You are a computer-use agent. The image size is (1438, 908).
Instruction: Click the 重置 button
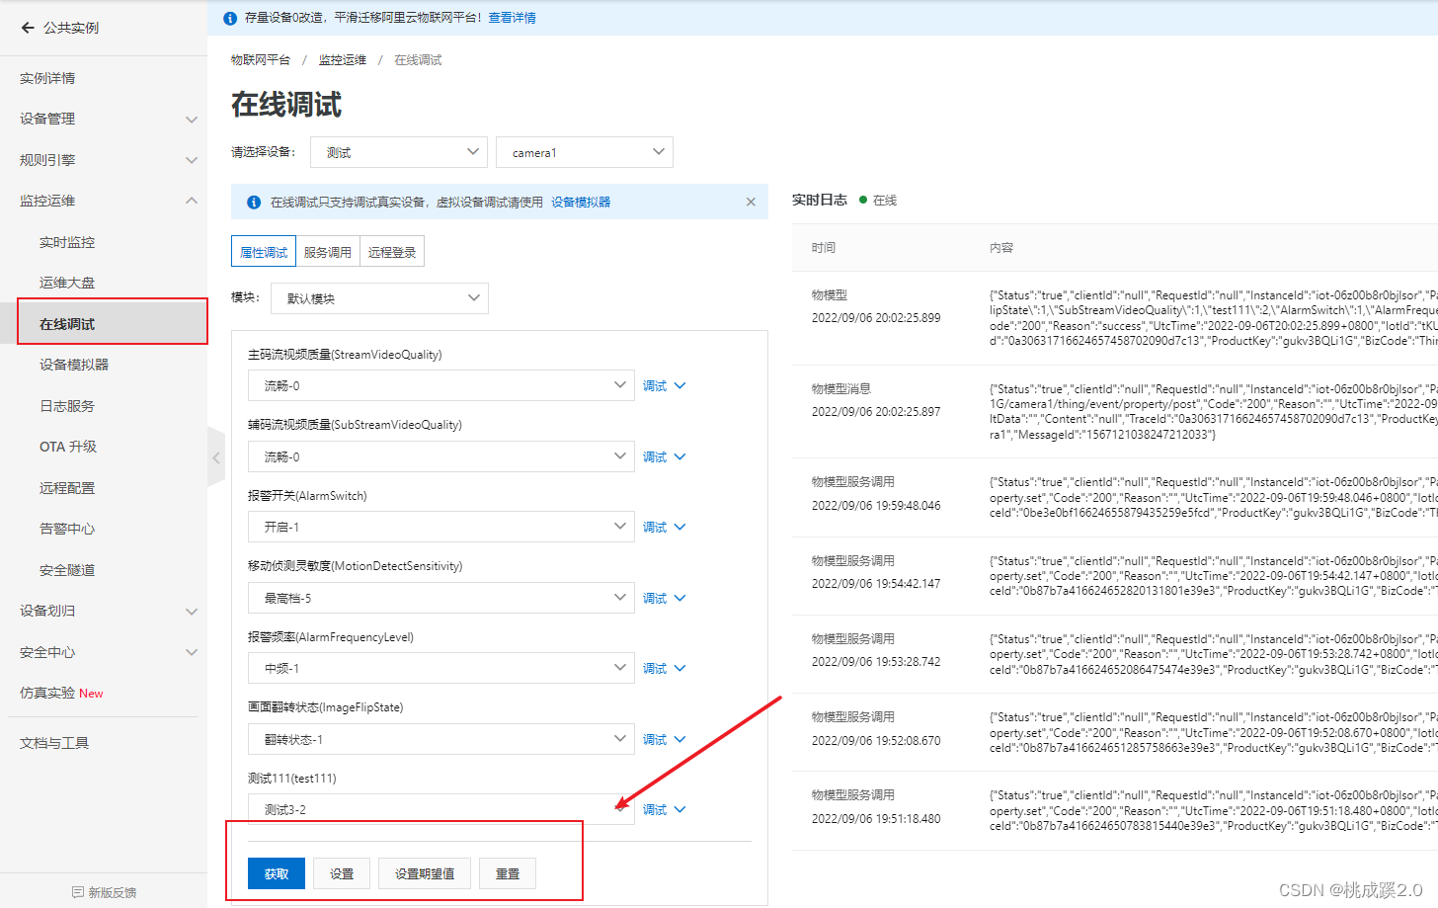click(508, 873)
